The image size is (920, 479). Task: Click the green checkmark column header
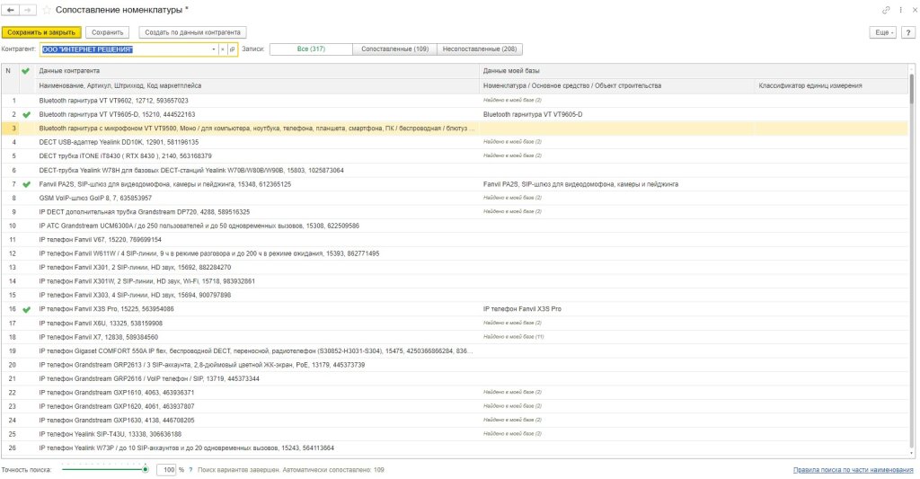[x=26, y=70]
